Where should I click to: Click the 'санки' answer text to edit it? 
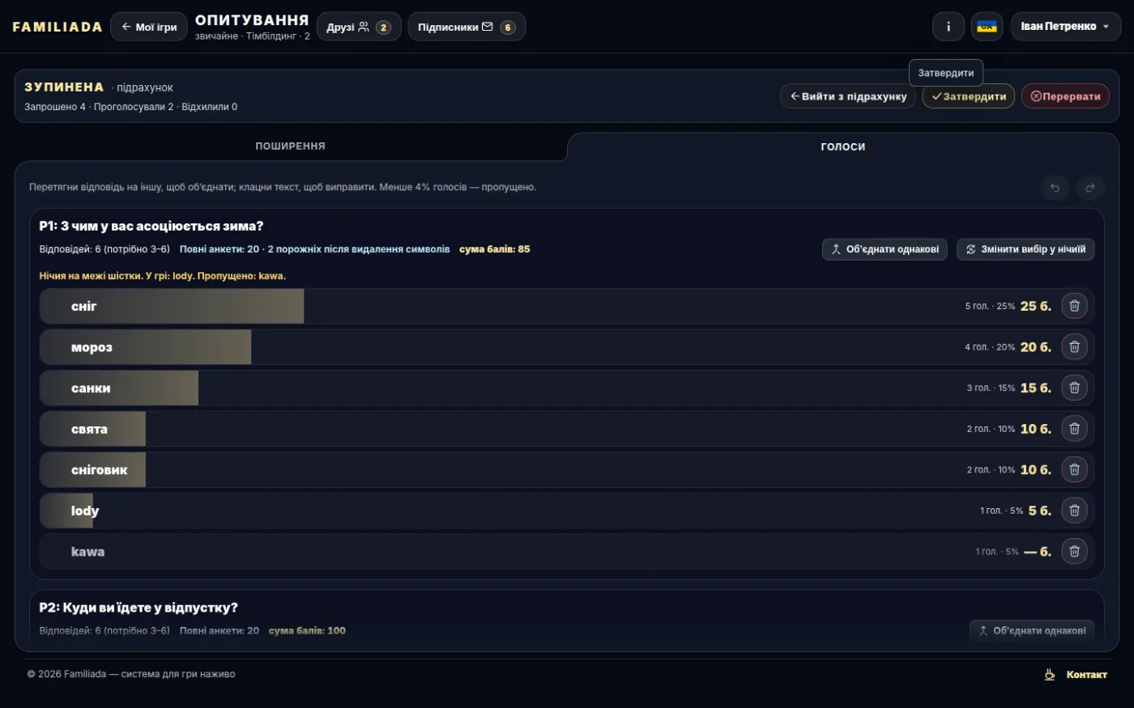tap(91, 388)
